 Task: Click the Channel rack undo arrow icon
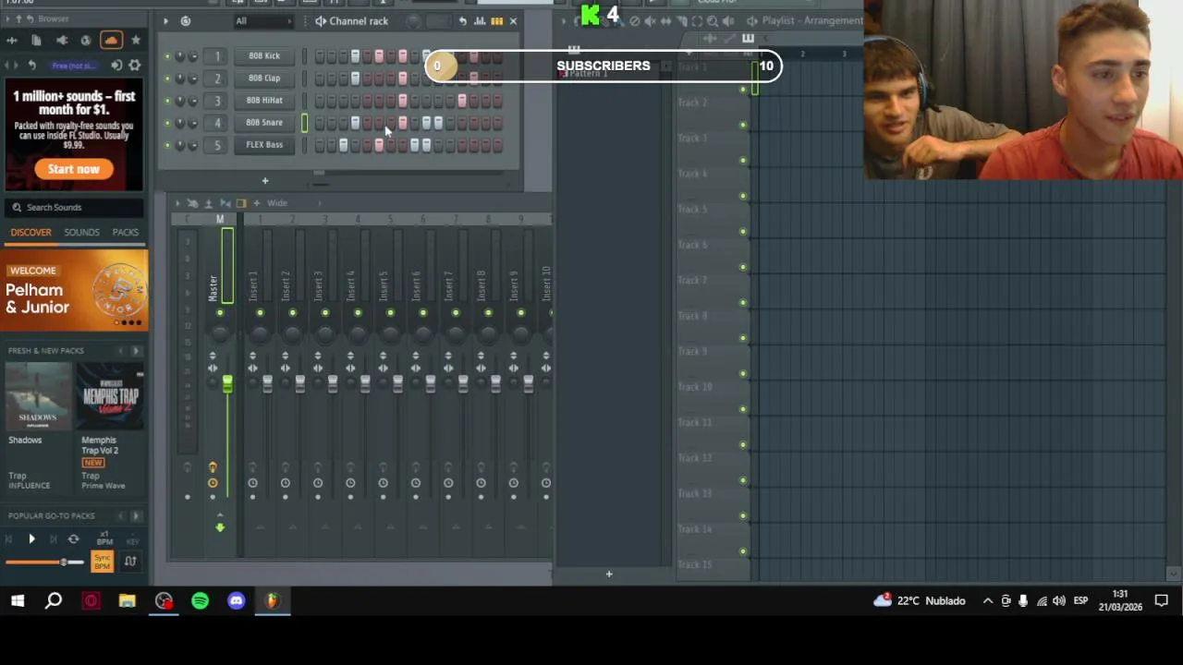pyautogui.click(x=462, y=21)
